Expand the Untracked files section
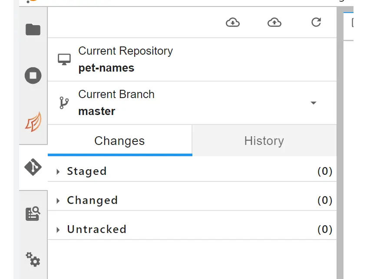Image resolution: width=370 pixels, height=279 pixels. click(x=59, y=229)
